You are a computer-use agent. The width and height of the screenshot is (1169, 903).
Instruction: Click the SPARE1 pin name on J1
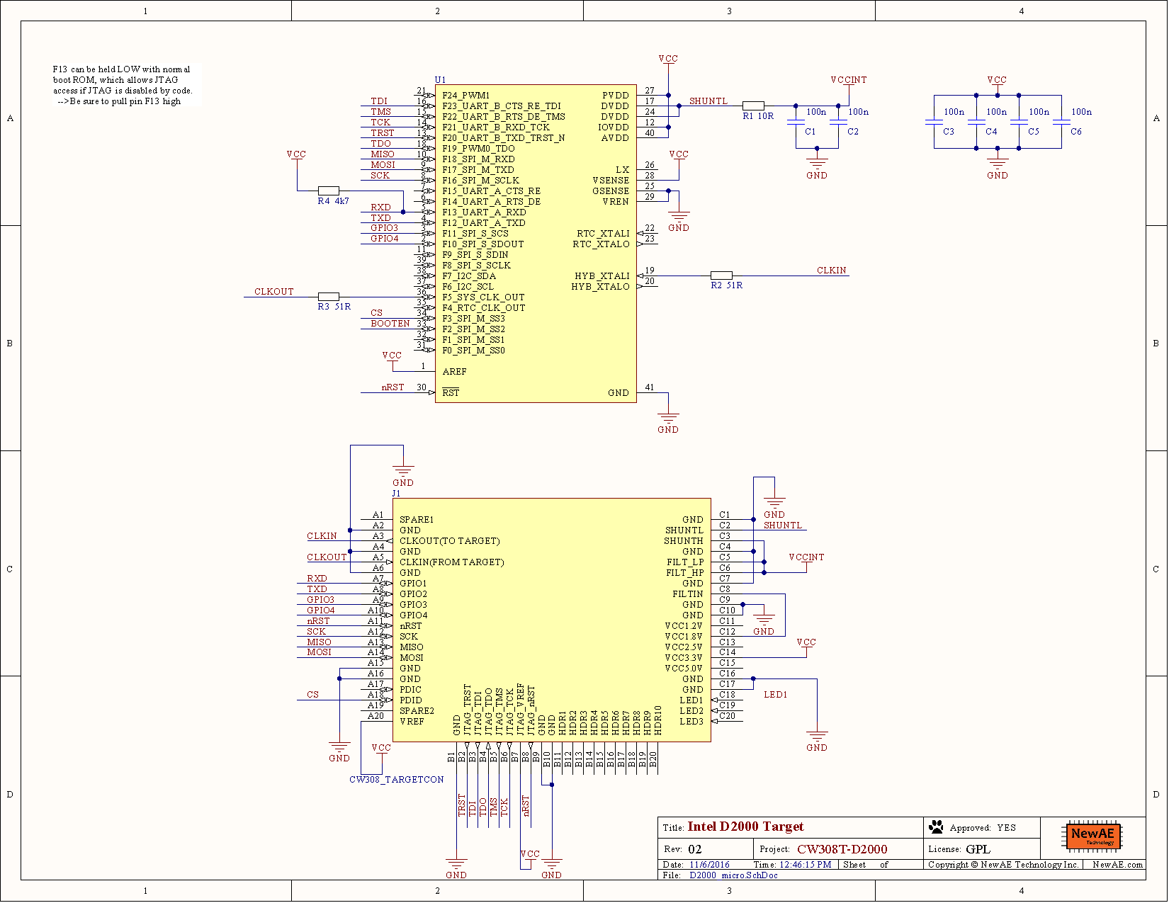click(417, 520)
